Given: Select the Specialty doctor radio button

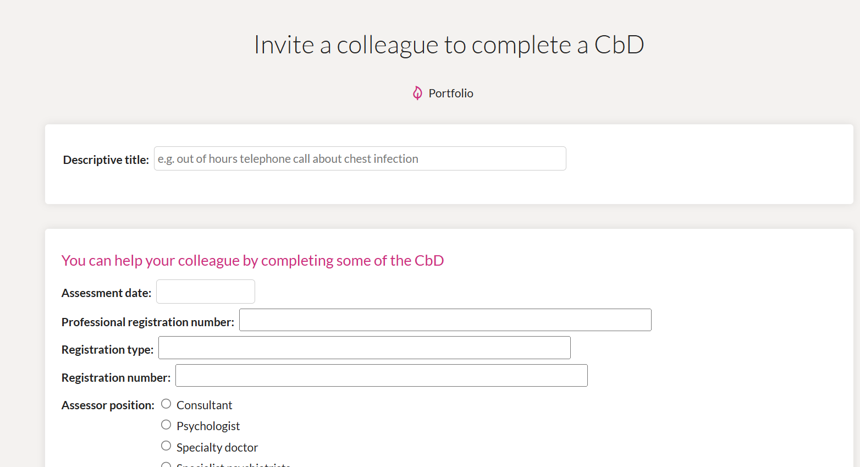Looking at the screenshot, I should tap(166, 446).
